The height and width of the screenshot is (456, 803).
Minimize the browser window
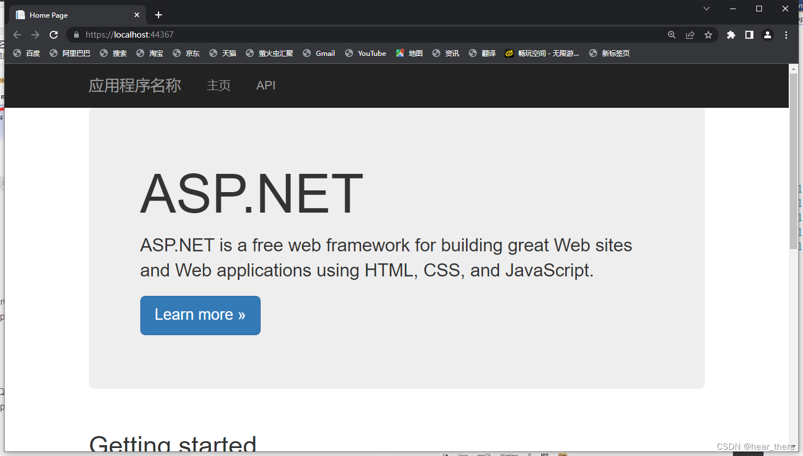pos(733,9)
